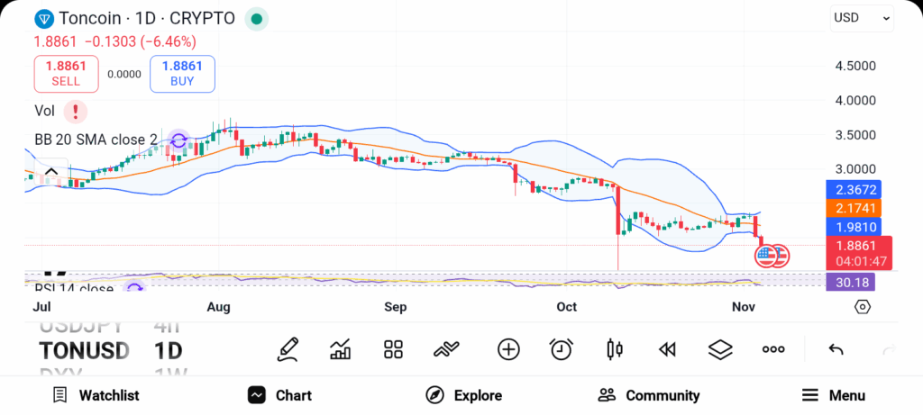Open the object tree layers icon
The image size is (923, 415).
(720, 349)
